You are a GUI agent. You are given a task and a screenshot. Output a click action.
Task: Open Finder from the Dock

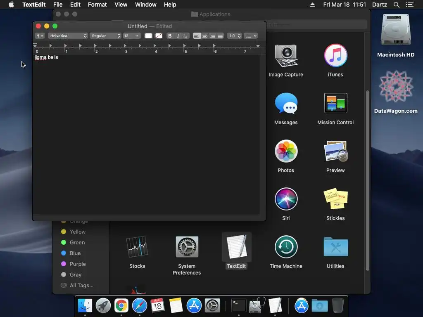point(85,306)
